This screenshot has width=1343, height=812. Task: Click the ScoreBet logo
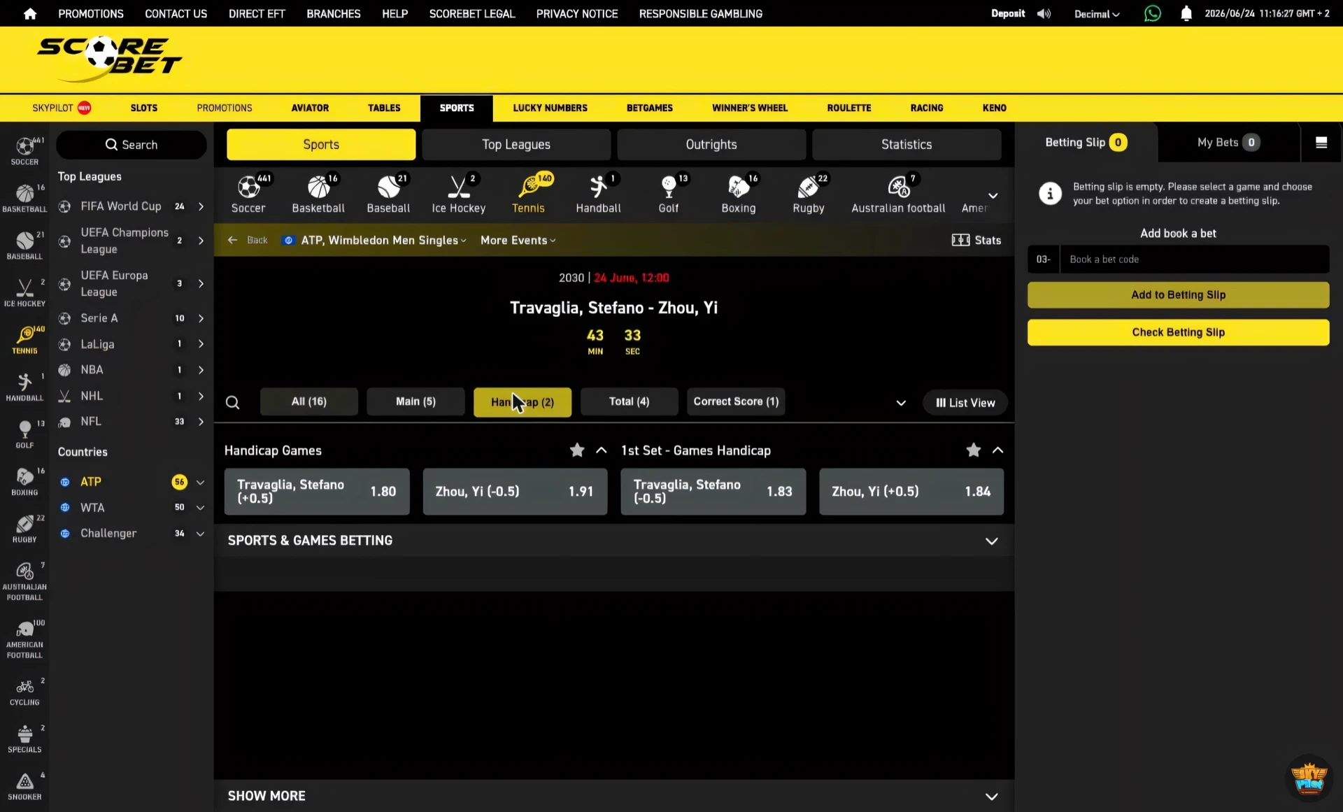(x=109, y=59)
